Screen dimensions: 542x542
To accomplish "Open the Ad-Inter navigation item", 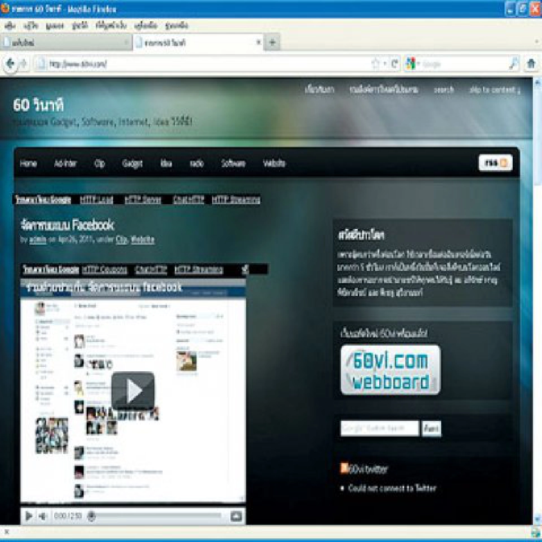I will [x=65, y=164].
